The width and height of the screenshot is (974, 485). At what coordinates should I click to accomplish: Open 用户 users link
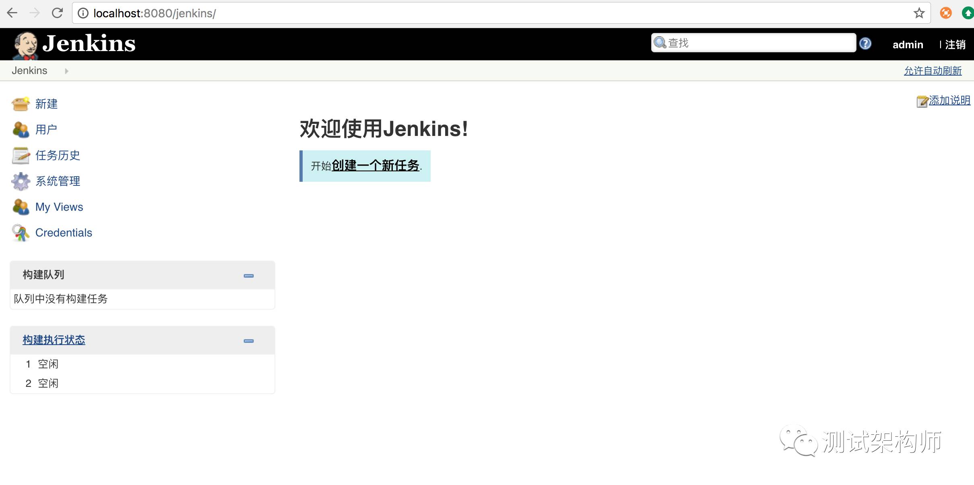coord(46,129)
